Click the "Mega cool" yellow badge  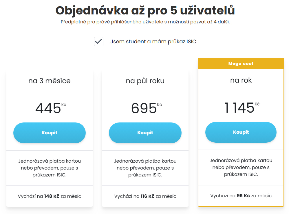coord(241,64)
